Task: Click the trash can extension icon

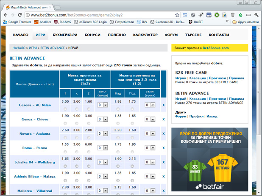Action: 233,15
